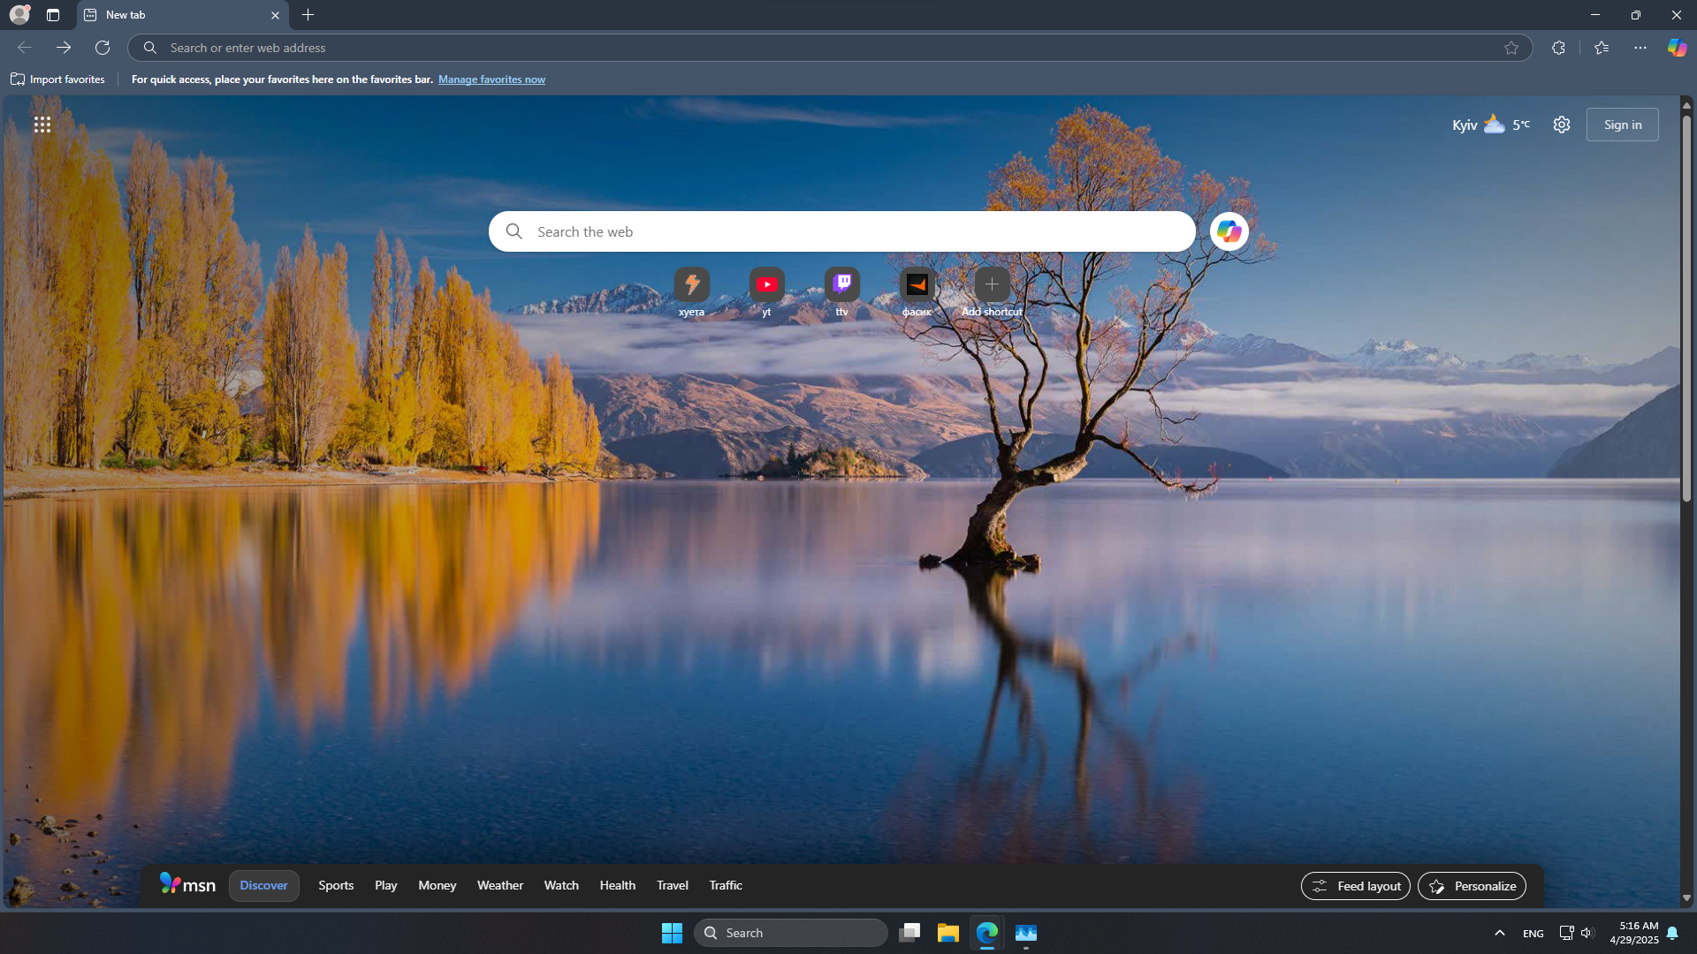Click the page vertical scrollbar
The image size is (1697, 954).
(1686, 309)
